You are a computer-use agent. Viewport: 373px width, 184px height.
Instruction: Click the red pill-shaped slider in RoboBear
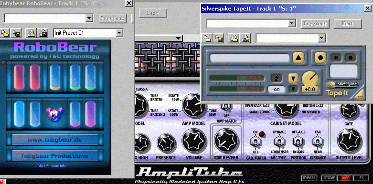[19, 77]
